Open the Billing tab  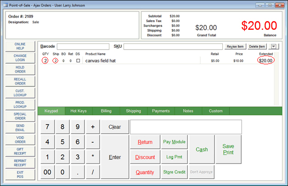pos(106,111)
